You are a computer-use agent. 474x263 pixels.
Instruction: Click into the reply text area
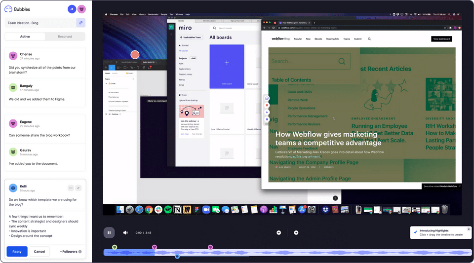pos(45,226)
